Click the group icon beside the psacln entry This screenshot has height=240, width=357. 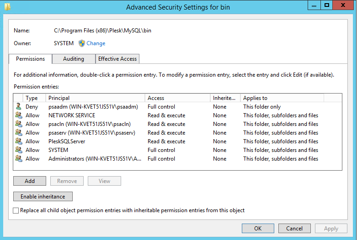tap(19, 124)
